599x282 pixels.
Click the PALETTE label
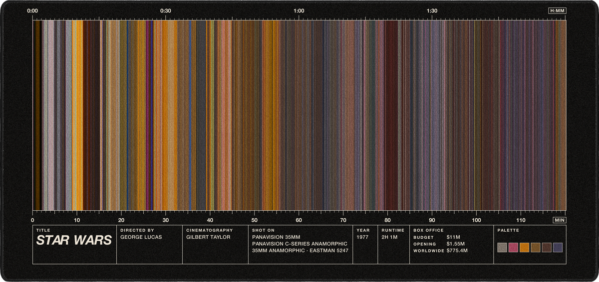(508, 230)
